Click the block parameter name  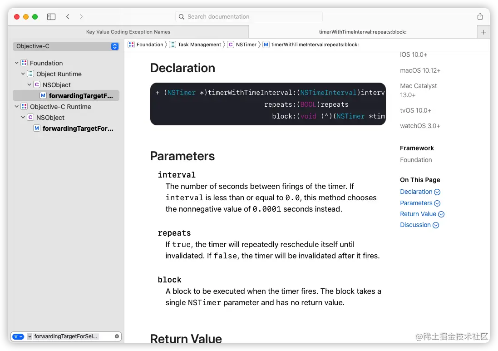(x=170, y=280)
